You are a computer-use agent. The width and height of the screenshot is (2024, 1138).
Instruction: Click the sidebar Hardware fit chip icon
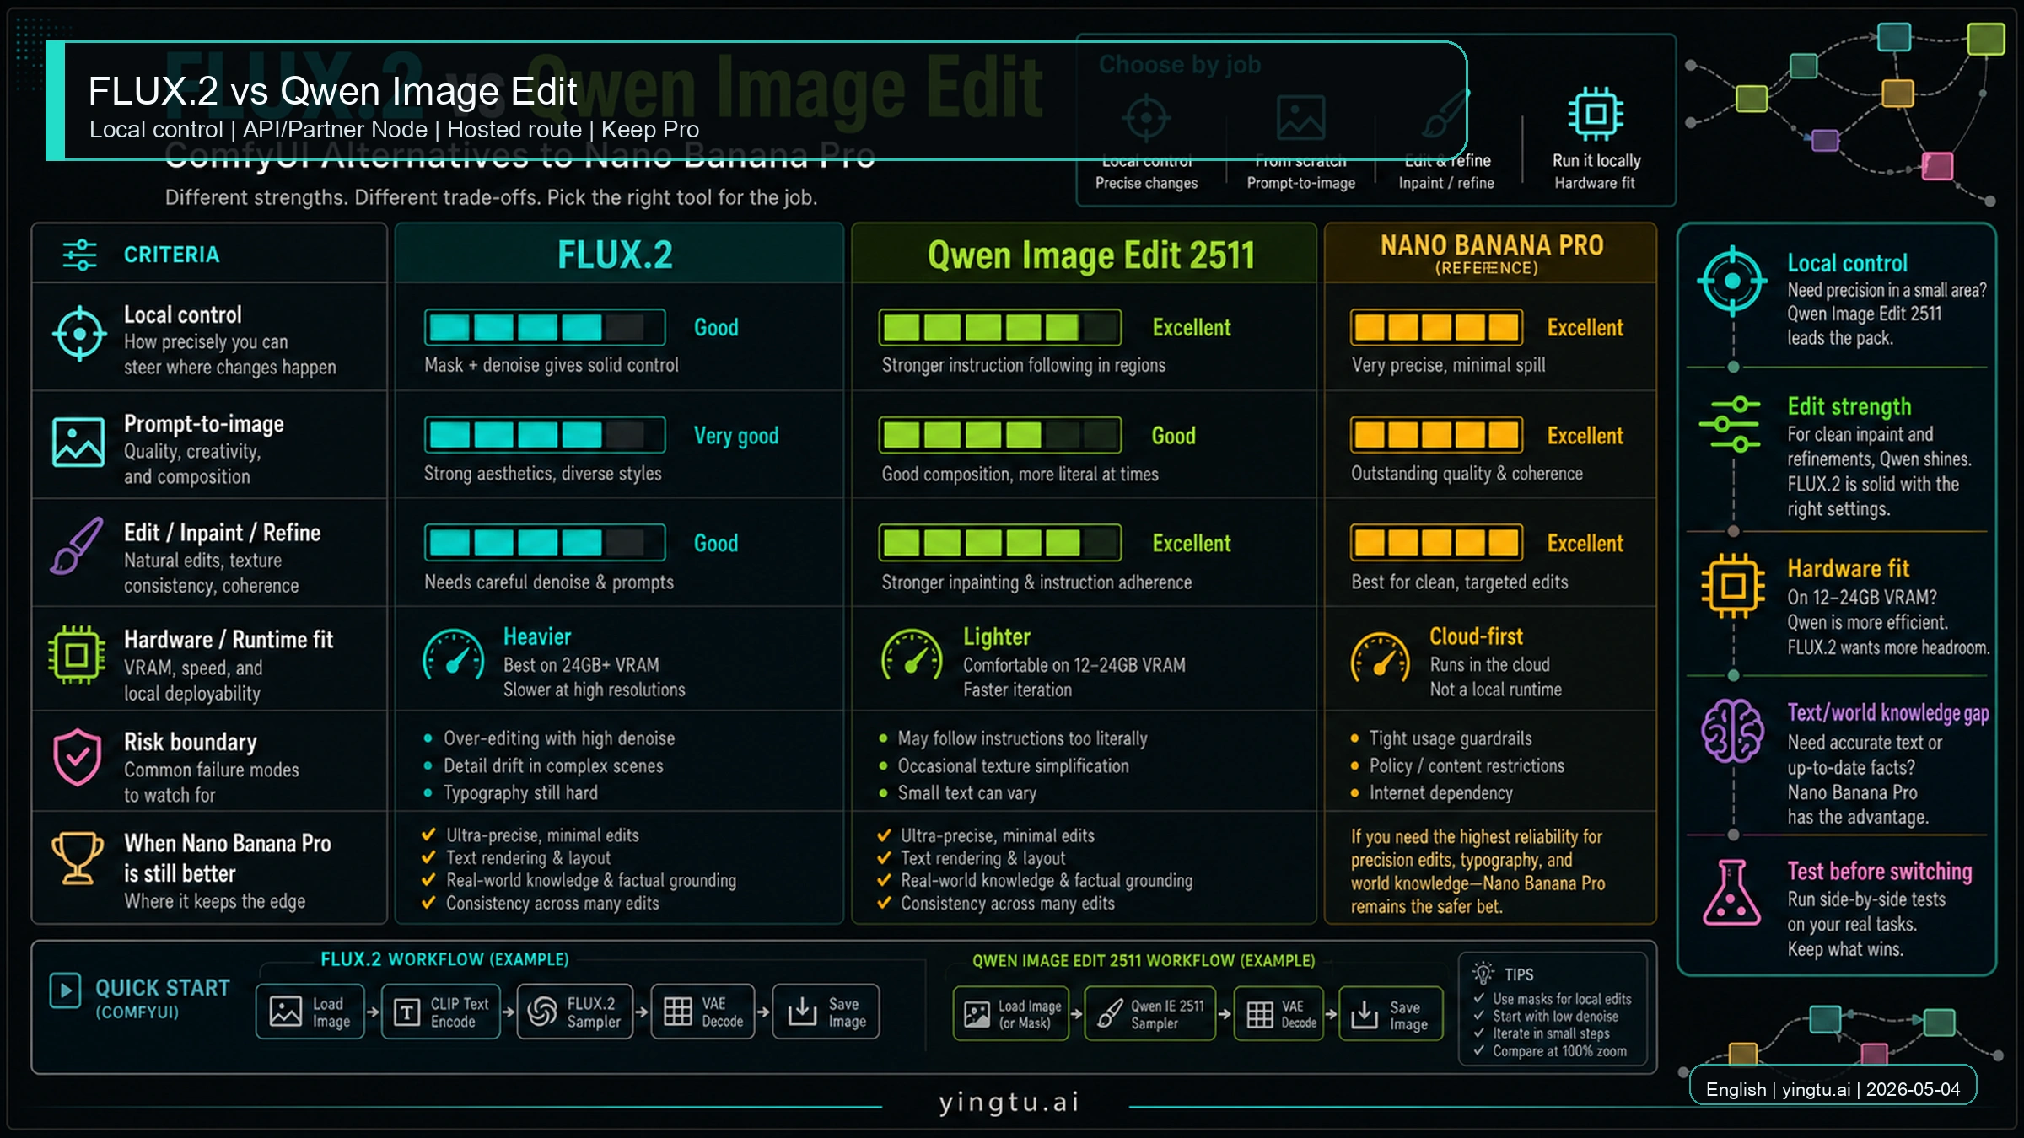point(1733,585)
